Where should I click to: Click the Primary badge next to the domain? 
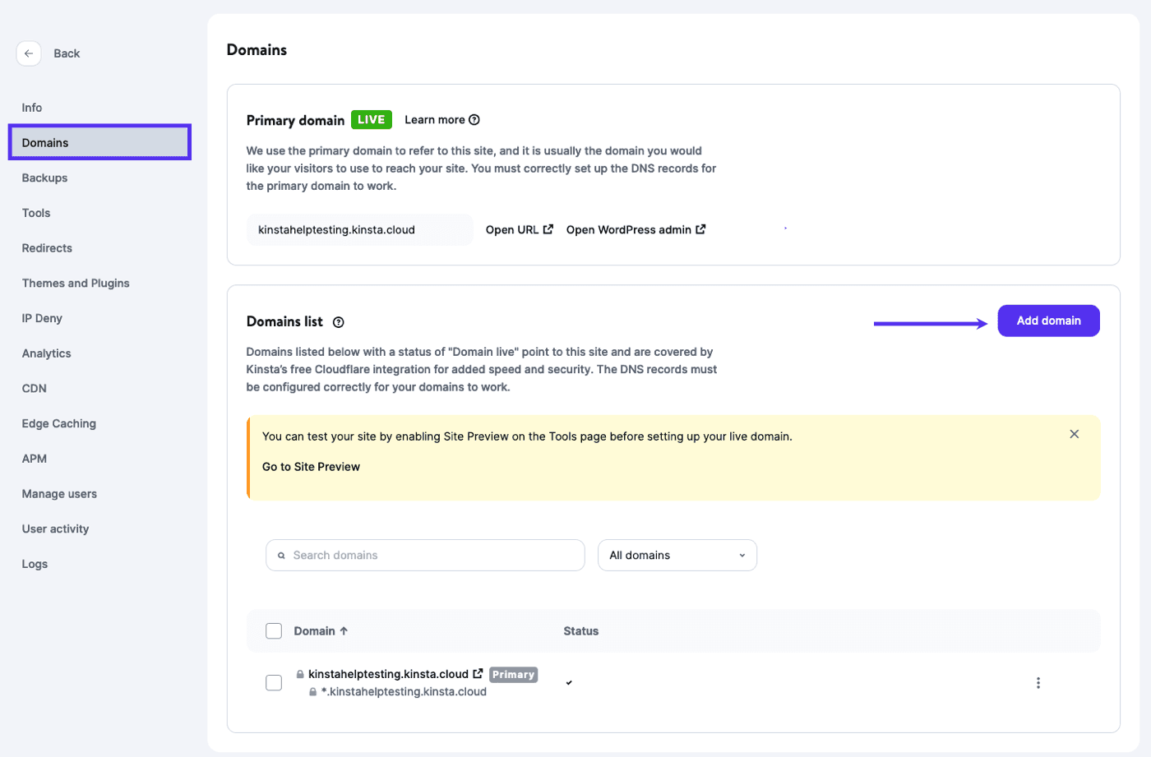(513, 674)
